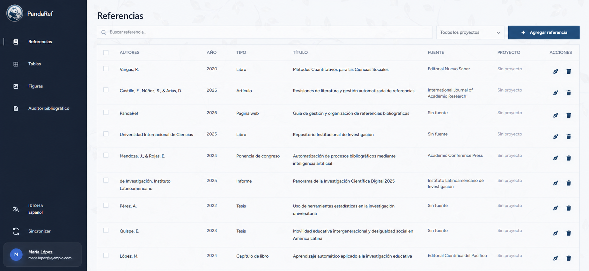Viewport: 589px width, 271px height.
Task: Edit the PandaRef web page reference
Action: (x=556, y=115)
